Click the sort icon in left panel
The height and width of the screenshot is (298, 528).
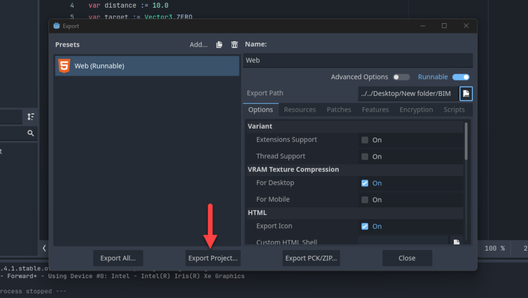[x=30, y=117]
